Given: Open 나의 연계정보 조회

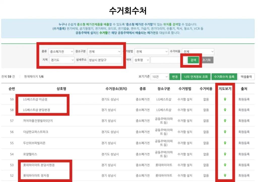Looking at the screenshot, I should (x=196, y=77).
